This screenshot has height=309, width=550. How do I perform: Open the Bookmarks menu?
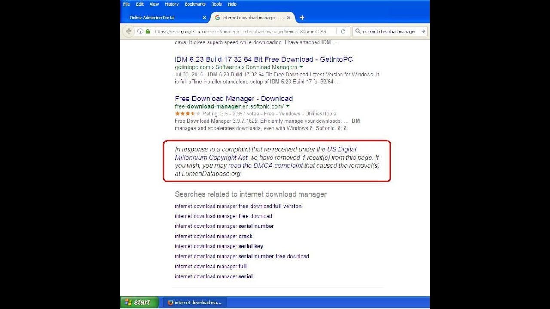pos(195,4)
